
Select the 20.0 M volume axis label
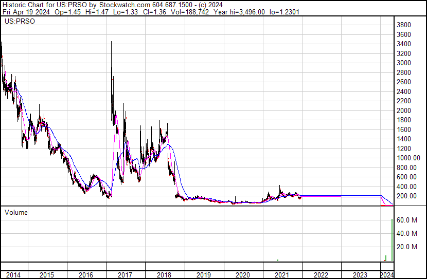pyautogui.click(x=406, y=247)
